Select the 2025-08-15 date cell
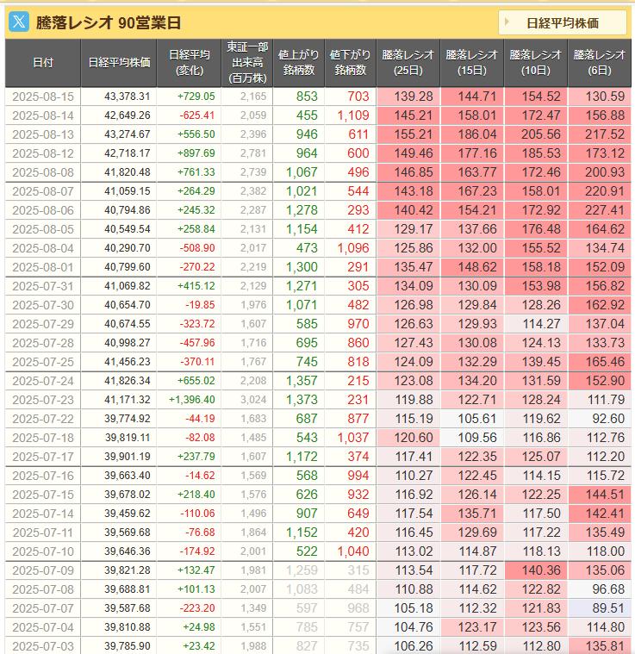 pyautogui.click(x=43, y=97)
